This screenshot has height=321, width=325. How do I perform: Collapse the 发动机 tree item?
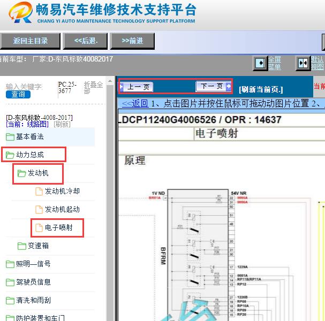[x=38, y=173]
